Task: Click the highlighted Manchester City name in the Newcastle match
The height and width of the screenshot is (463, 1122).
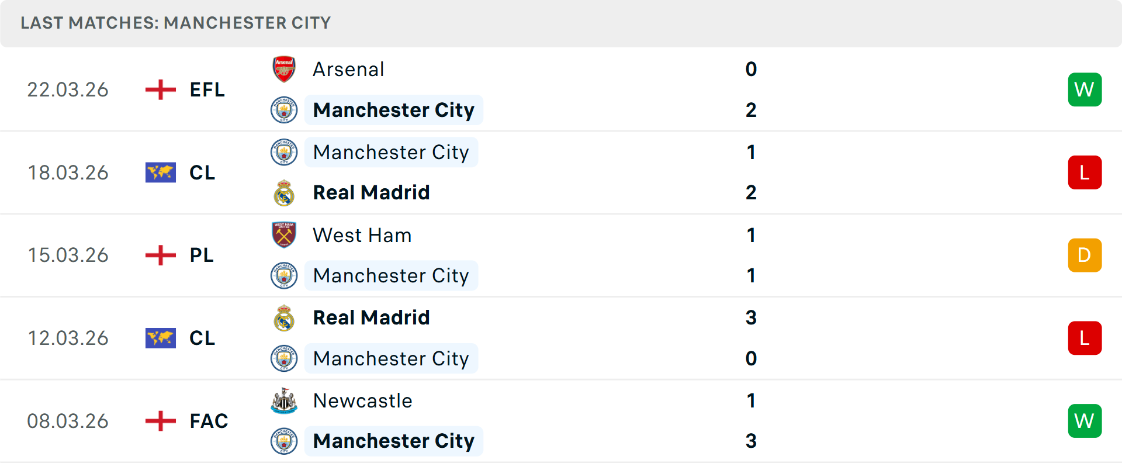Action: point(394,441)
